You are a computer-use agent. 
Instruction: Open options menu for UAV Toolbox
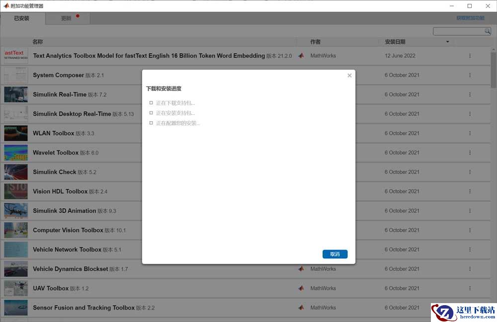coord(470,288)
